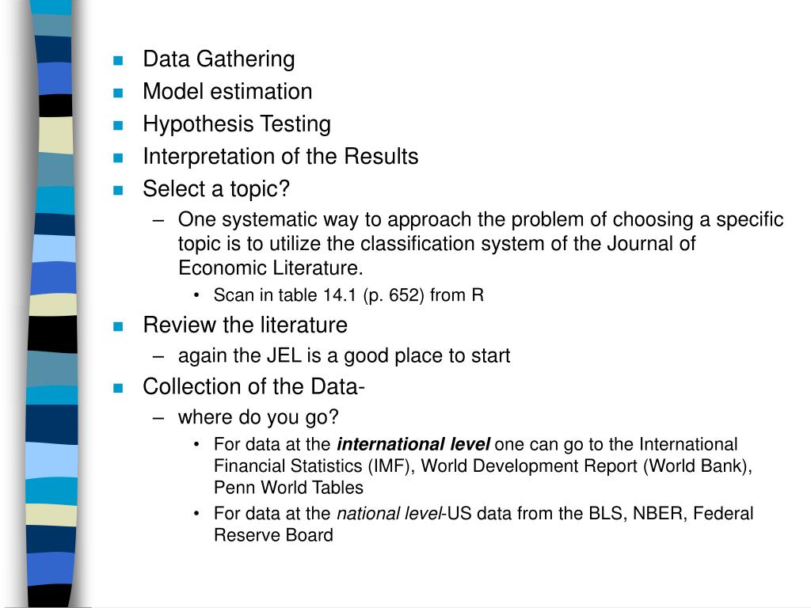The image size is (811, 608).
Task: Click the blue bullet beside 'Select a topic?'
Action: pyautogui.click(x=118, y=190)
